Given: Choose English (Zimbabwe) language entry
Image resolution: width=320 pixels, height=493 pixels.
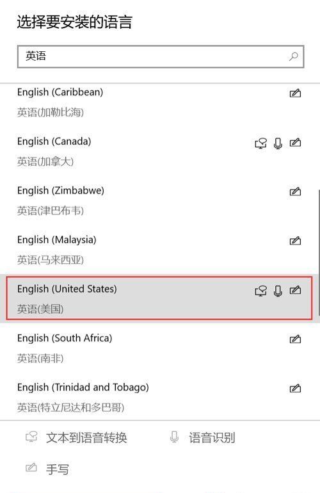Looking at the screenshot, I should coord(160,200).
